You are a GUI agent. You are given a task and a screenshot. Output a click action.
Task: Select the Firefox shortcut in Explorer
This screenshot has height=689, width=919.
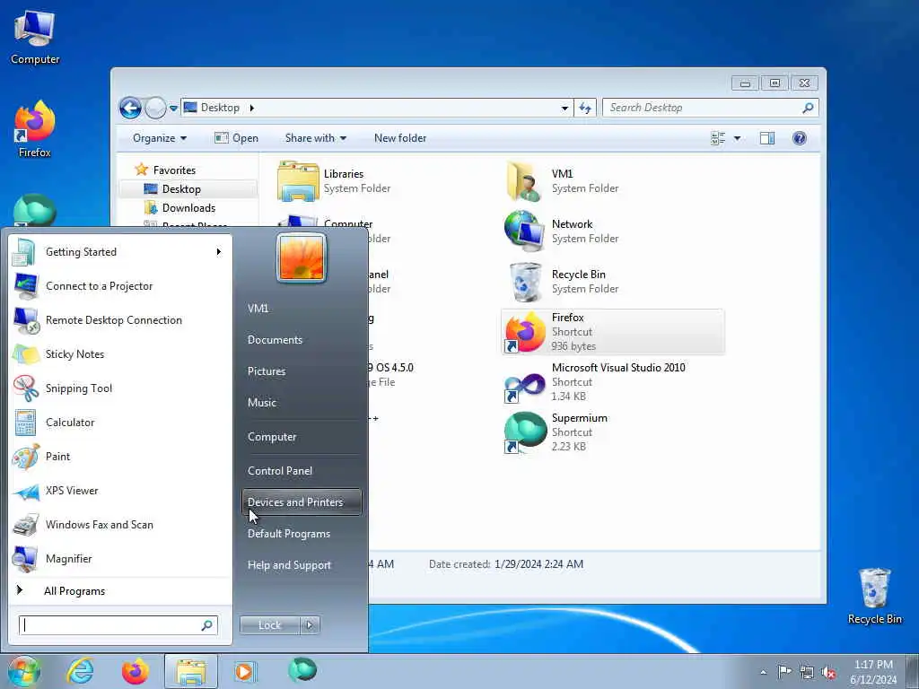[613, 332]
